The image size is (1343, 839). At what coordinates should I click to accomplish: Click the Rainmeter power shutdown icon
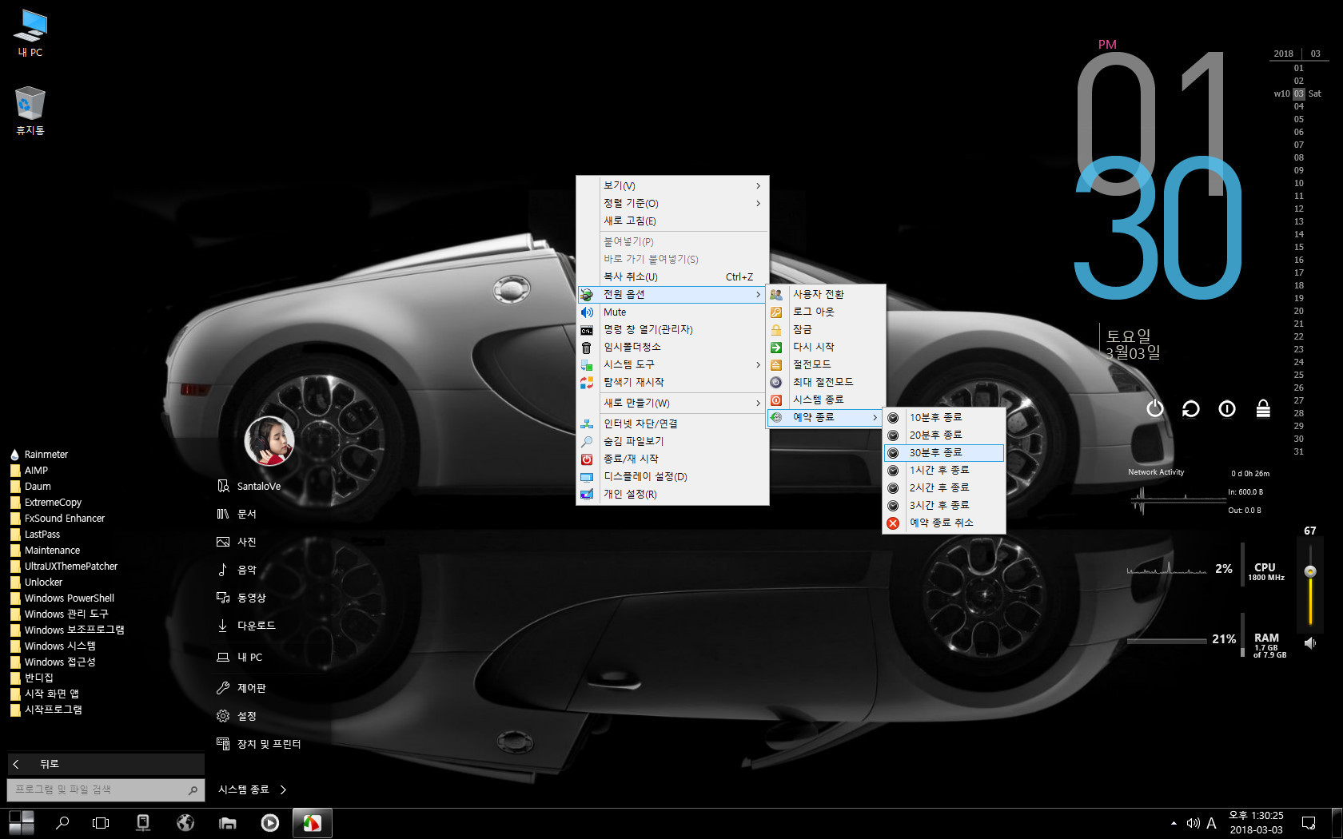pos(1155,408)
